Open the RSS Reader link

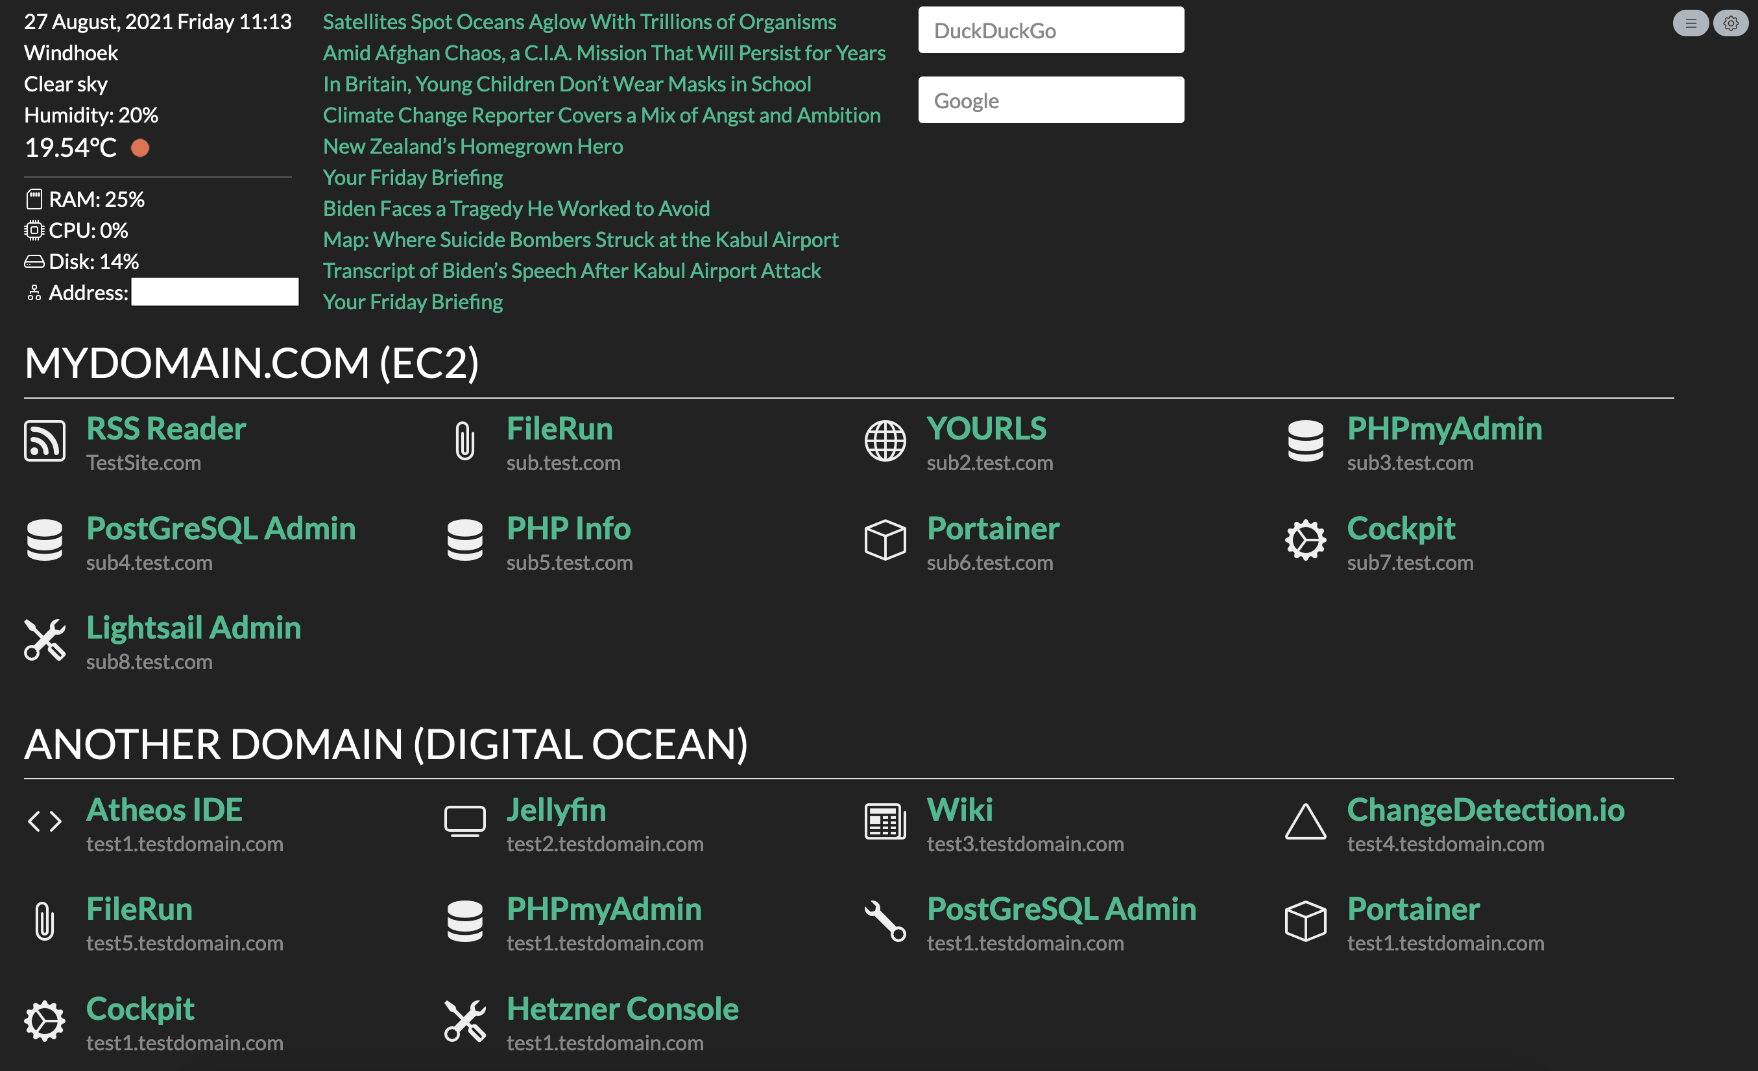click(166, 429)
